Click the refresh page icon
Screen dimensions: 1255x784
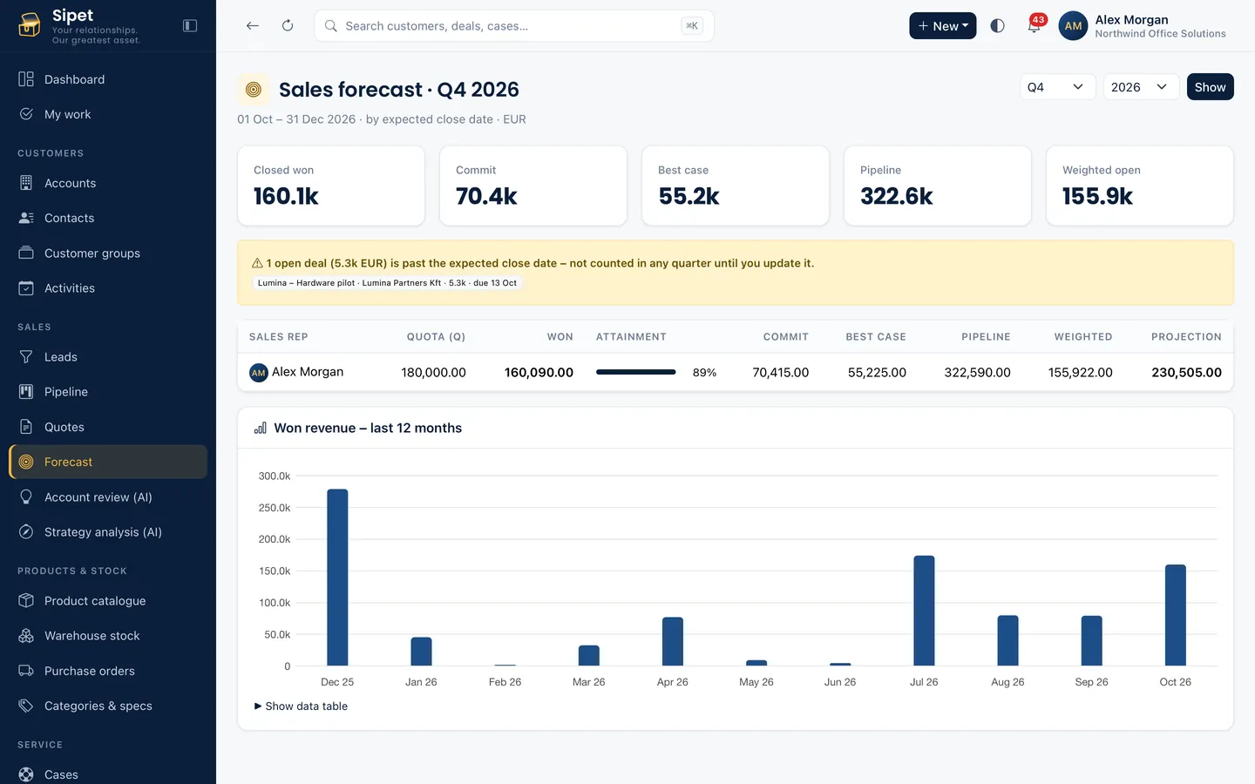[x=288, y=26]
